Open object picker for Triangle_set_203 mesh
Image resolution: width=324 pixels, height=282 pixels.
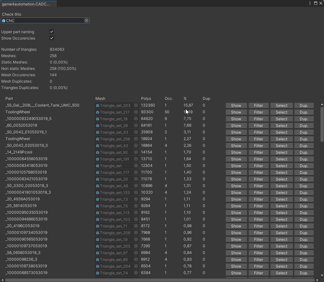[x=136, y=105]
